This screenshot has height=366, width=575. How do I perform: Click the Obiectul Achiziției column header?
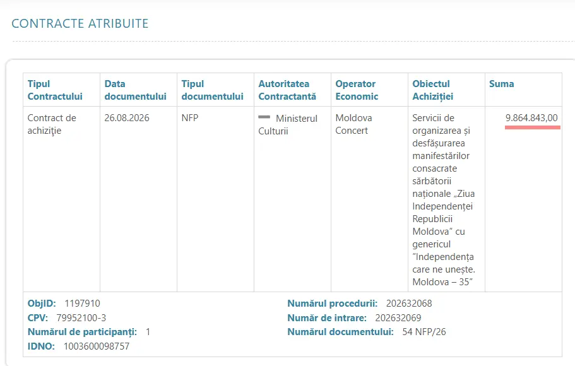pyautogui.click(x=433, y=90)
